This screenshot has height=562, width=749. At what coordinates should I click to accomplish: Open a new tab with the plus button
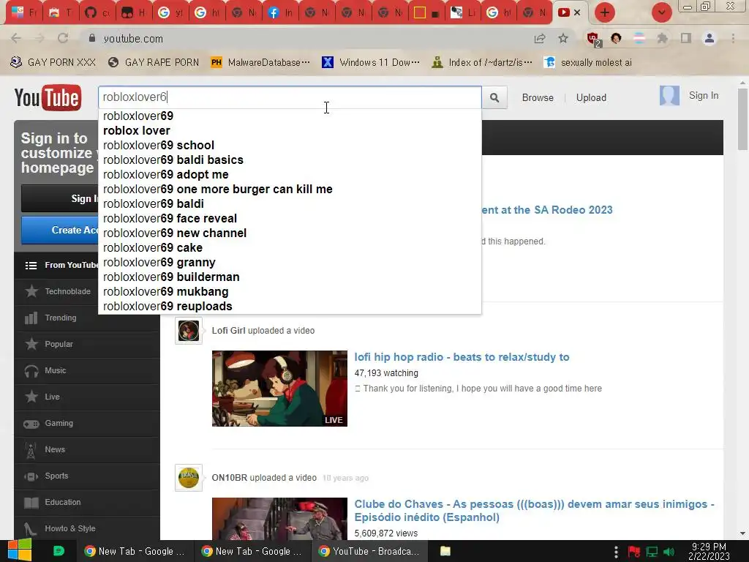pyautogui.click(x=605, y=12)
